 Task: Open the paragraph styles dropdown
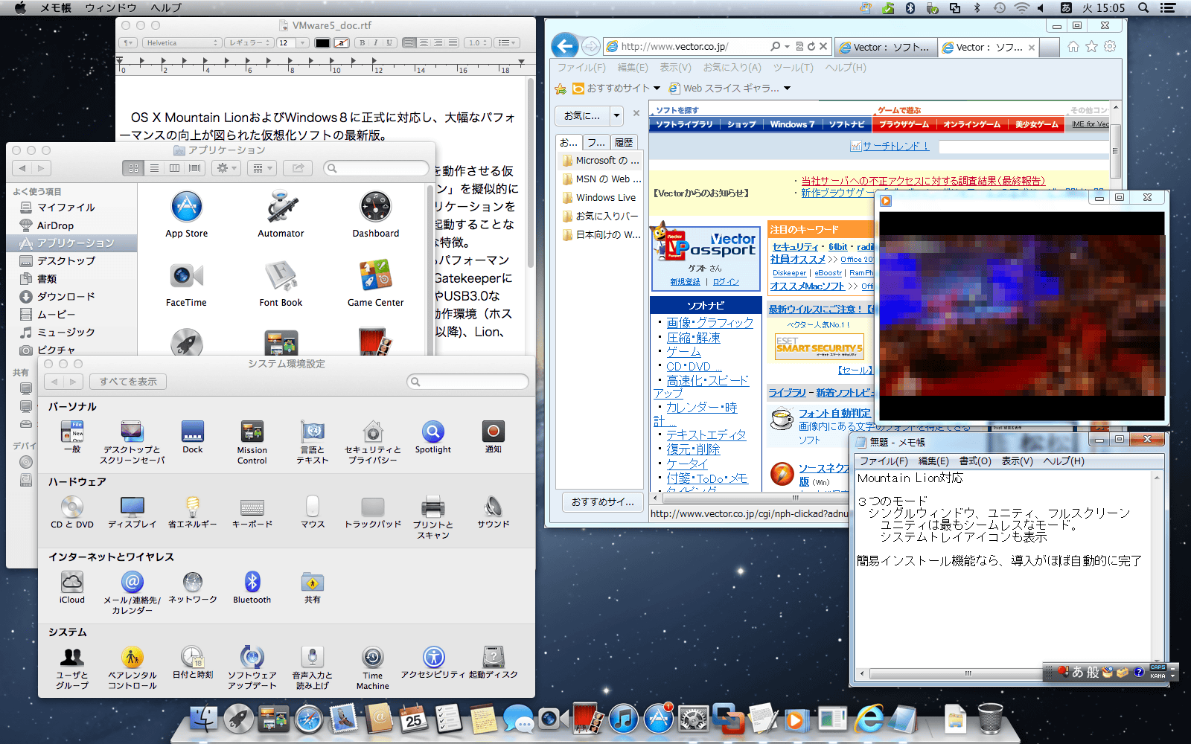pos(129,42)
